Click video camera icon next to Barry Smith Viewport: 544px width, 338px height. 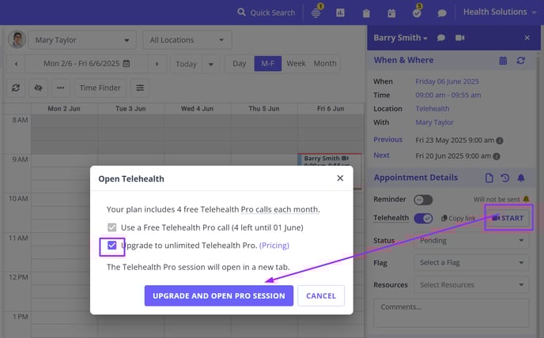click(x=460, y=37)
